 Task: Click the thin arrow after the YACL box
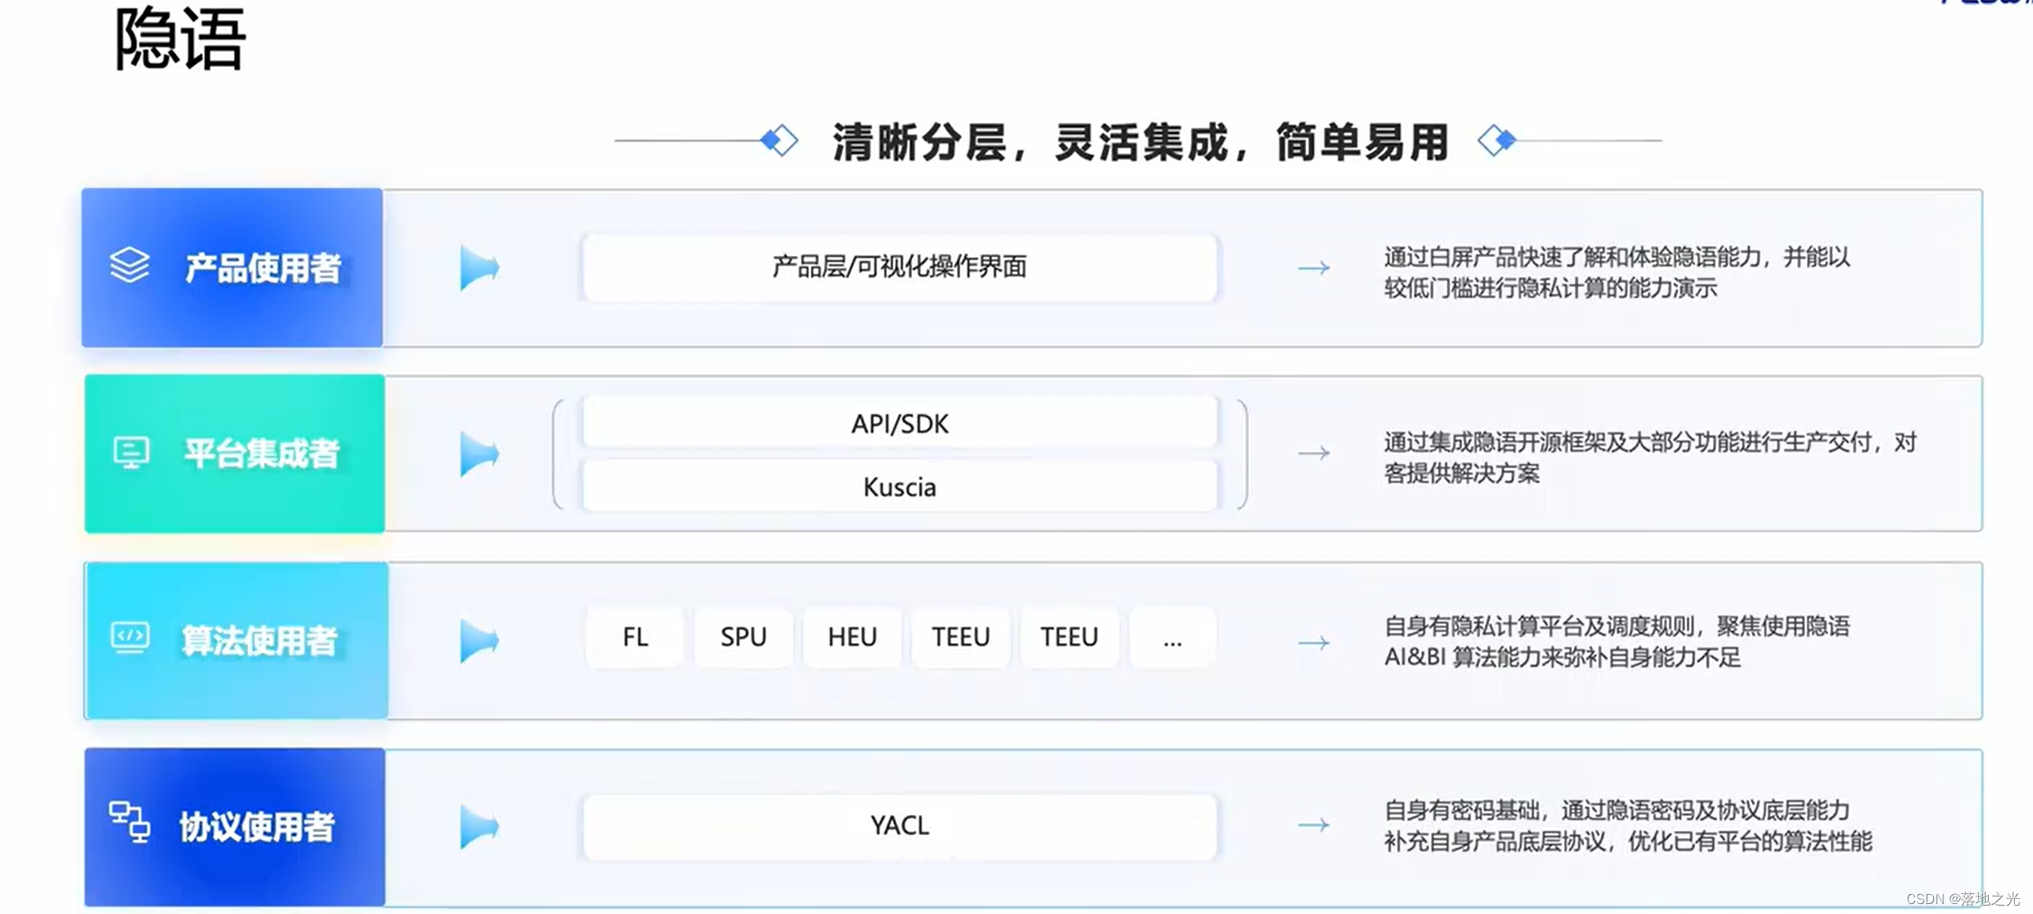click(1314, 825)
